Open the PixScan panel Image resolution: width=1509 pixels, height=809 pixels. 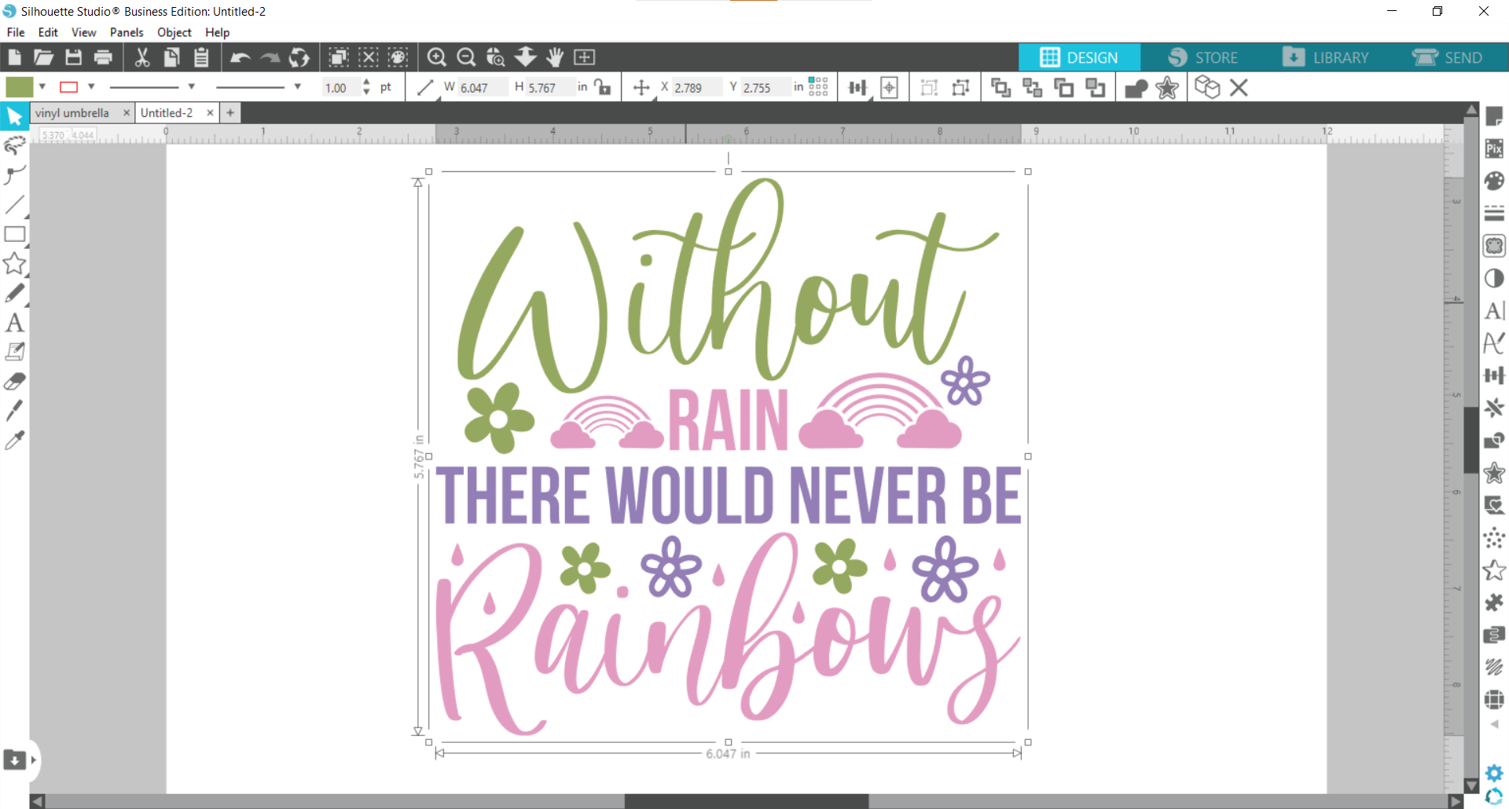1494,148
